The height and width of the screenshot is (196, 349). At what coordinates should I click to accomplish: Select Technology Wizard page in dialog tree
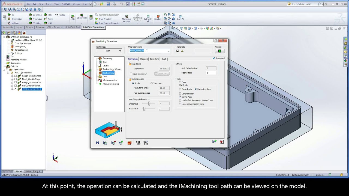[x=112, y=69]
